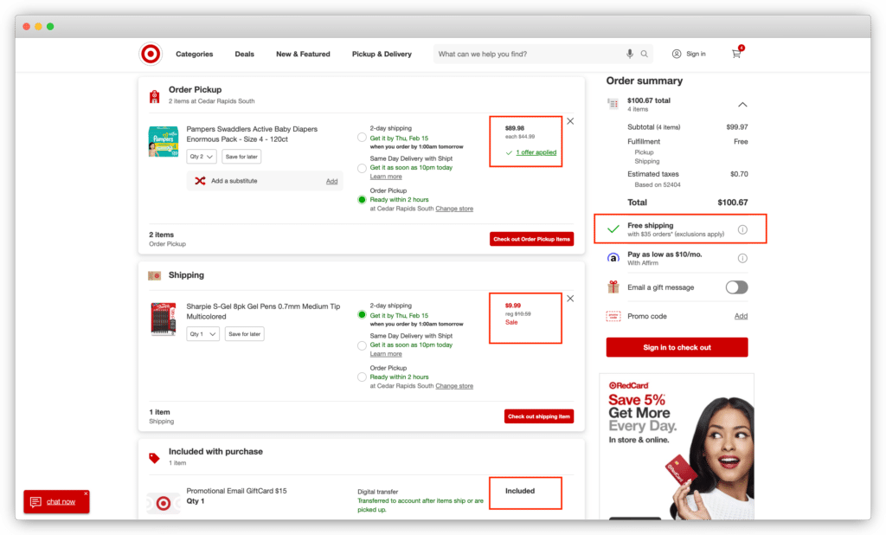Click the search input field
This screenshot has width=886, height=535.
pyautogui.click(x=528, y=54)
